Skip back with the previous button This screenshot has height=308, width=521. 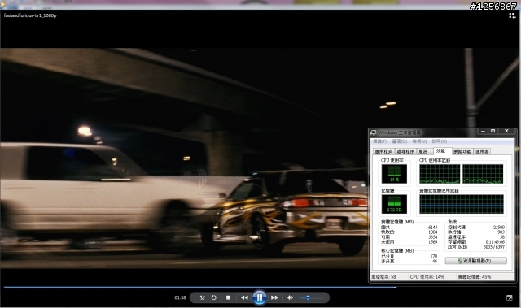pos(244,297)
